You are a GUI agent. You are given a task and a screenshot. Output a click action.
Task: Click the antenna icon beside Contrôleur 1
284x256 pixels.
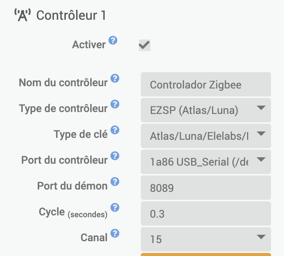click(x=22, y=15)
